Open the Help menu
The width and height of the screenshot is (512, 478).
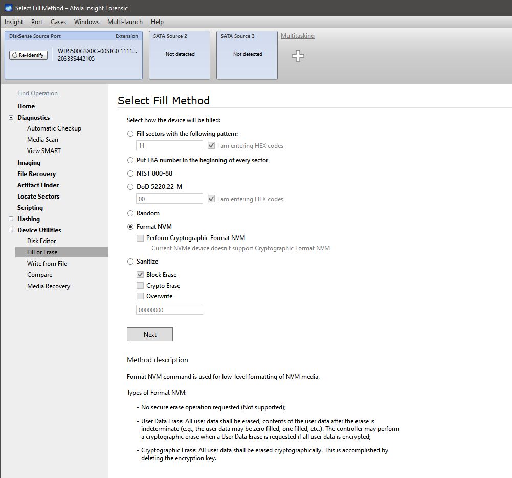pyautogui.click(x=157, y=22)
